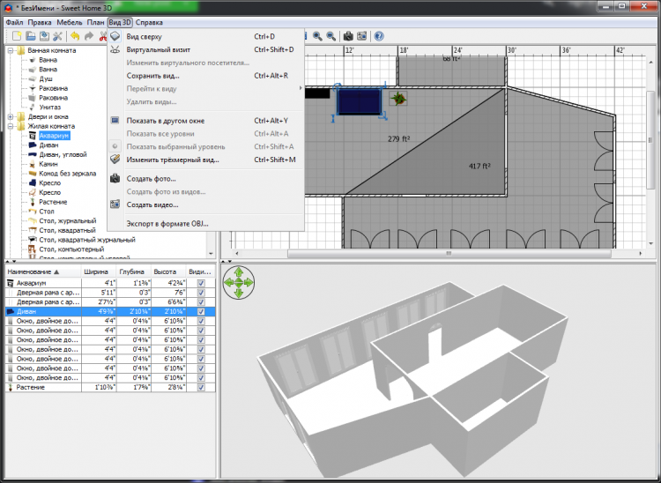Viewport: 661px width, 483px height.
Task: Collapse the Жилая комната tree category
Action: 11,127
